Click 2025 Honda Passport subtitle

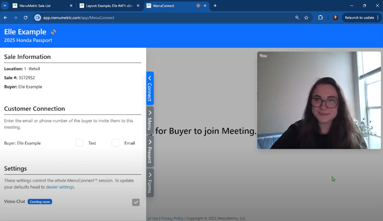[28, 40]
